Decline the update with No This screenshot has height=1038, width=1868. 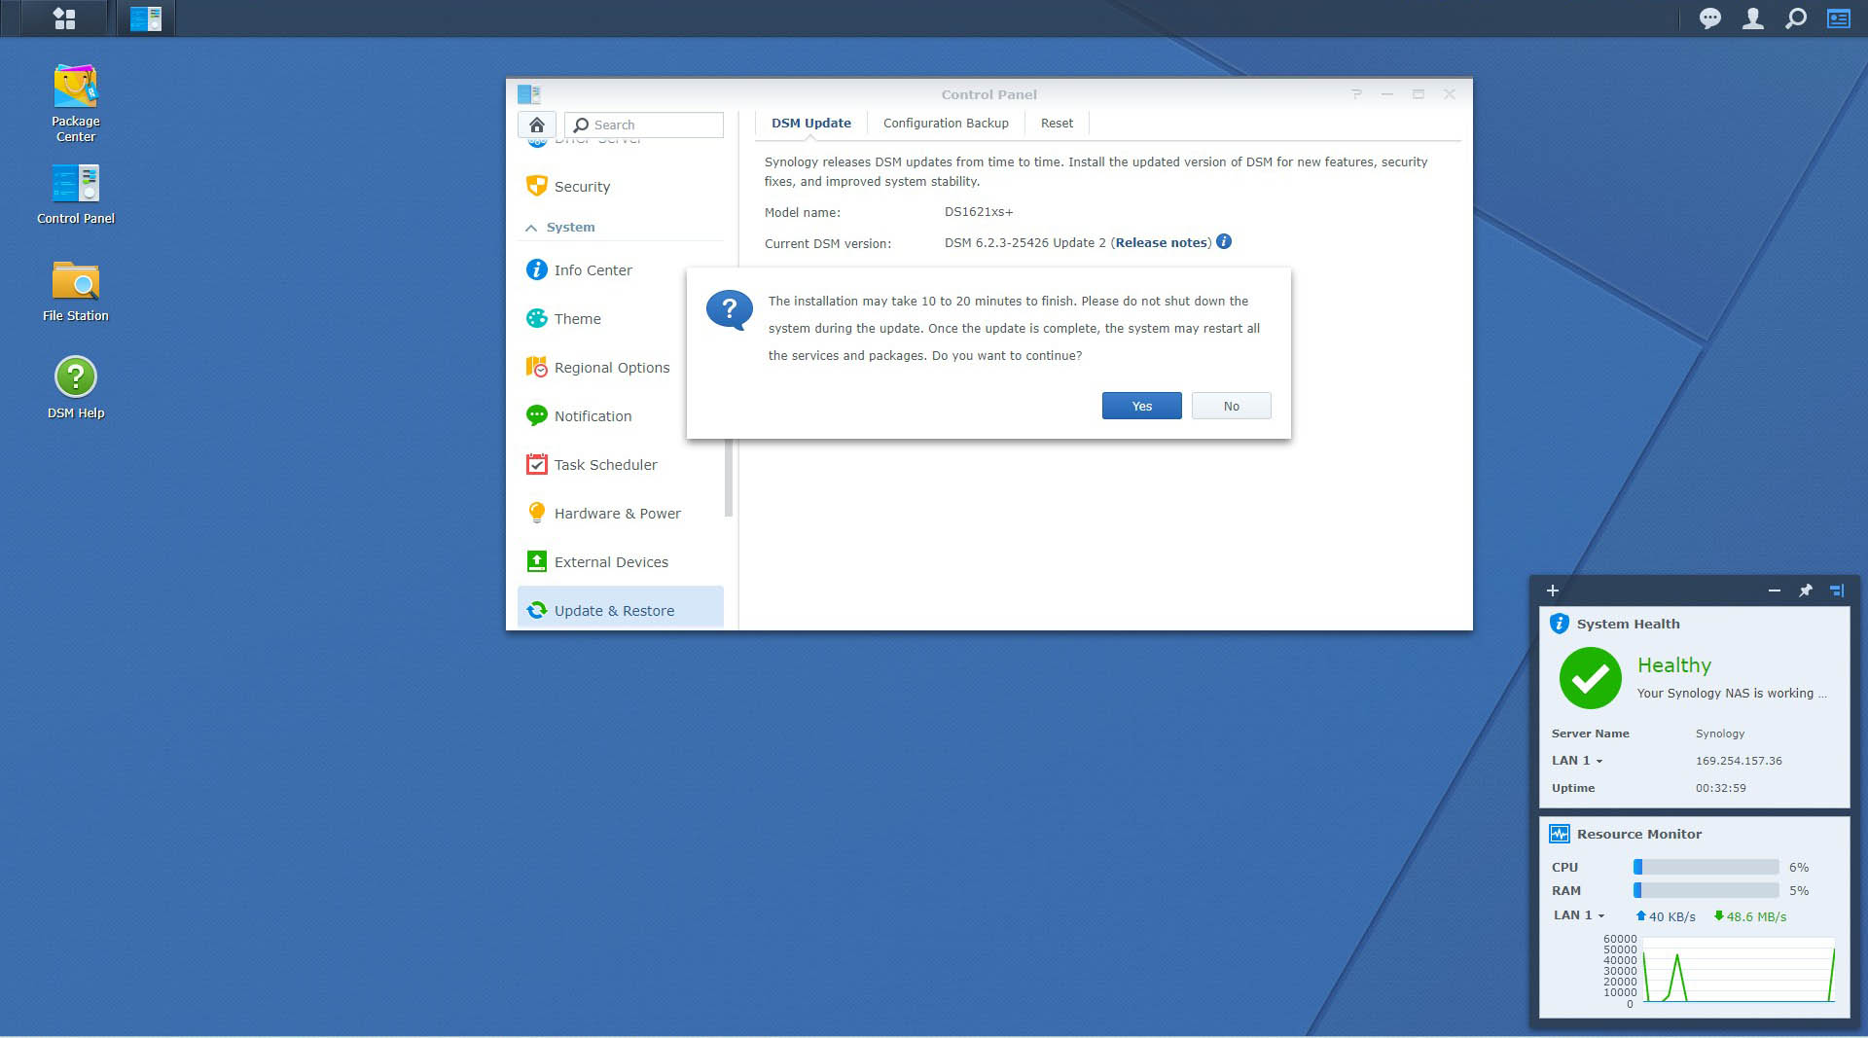1231,406
